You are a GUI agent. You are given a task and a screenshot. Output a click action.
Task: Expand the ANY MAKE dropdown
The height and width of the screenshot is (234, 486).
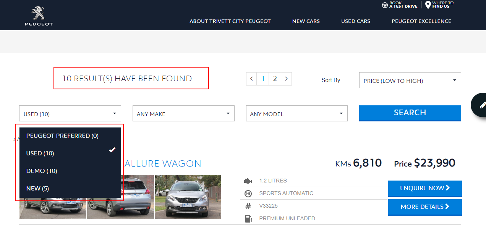[x=183, y=113]
